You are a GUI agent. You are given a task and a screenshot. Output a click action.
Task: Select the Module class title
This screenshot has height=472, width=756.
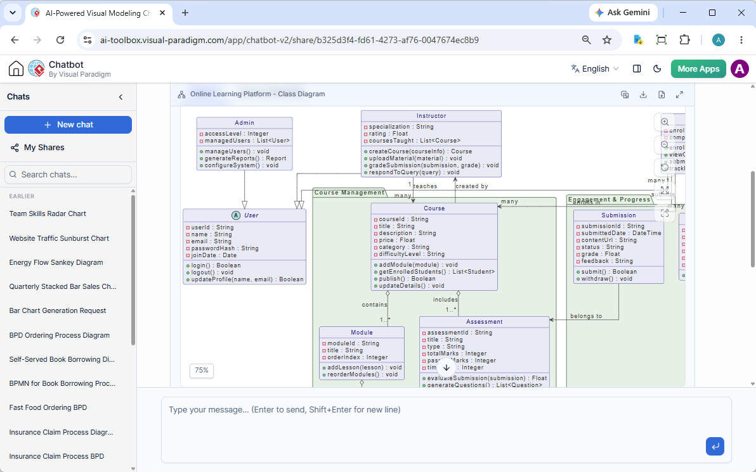362,333
